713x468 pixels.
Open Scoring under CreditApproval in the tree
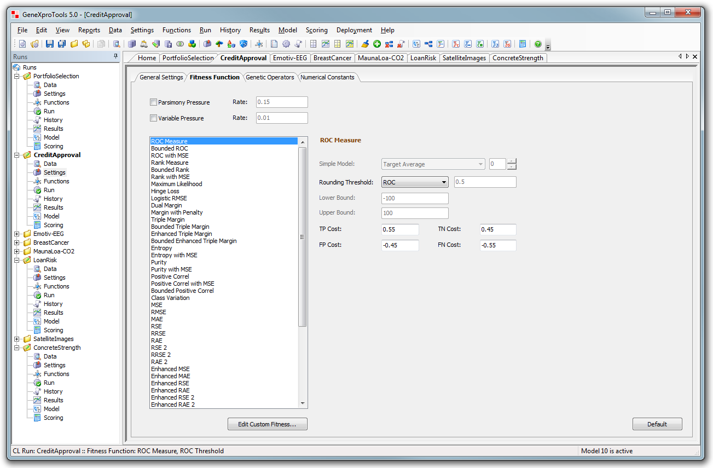53,225
